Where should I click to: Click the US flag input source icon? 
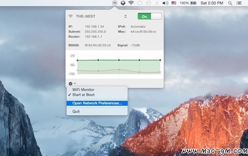174,3
